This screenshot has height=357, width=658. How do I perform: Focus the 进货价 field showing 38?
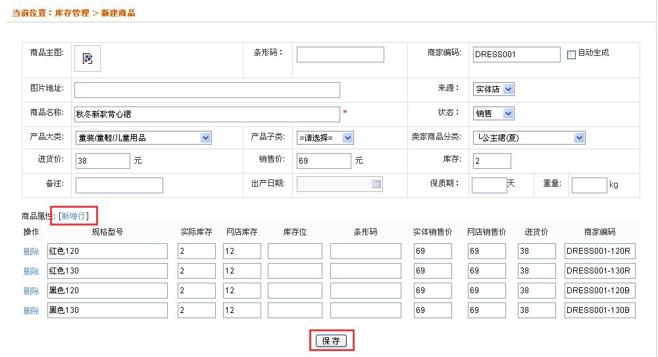coord(102,161)
